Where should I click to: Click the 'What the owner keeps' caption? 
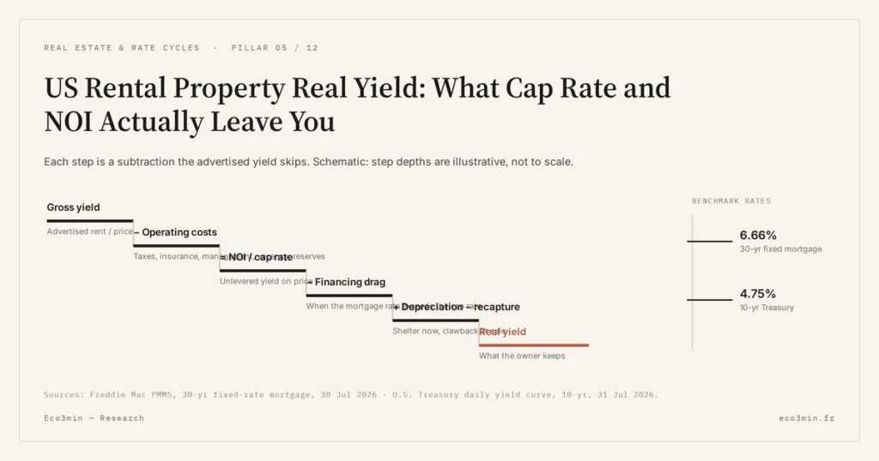point(522,356)
